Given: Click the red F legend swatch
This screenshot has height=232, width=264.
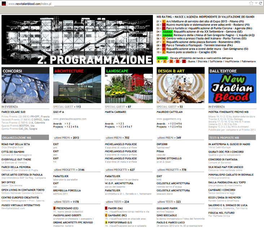Looking at the screenshot, I should (x=184, y=62).
